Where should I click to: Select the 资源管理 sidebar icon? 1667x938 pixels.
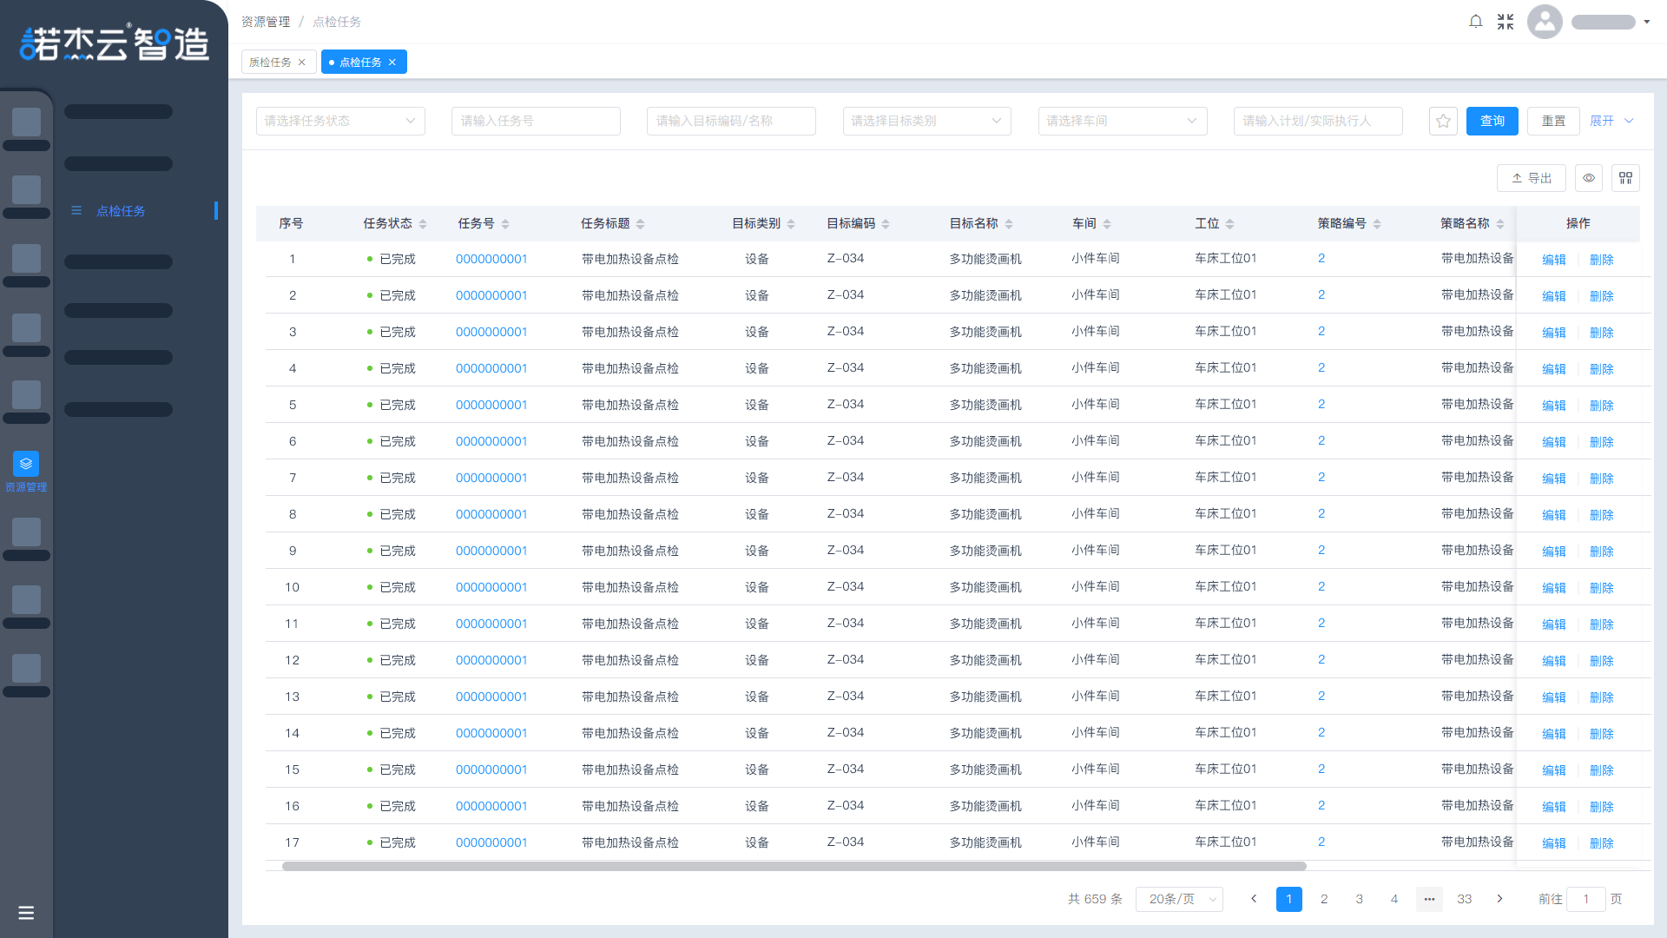coord(26,464)
